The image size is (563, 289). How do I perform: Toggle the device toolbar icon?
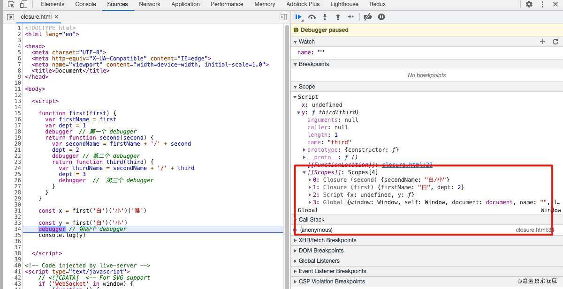pyautogui.click(x=23, y=4)
